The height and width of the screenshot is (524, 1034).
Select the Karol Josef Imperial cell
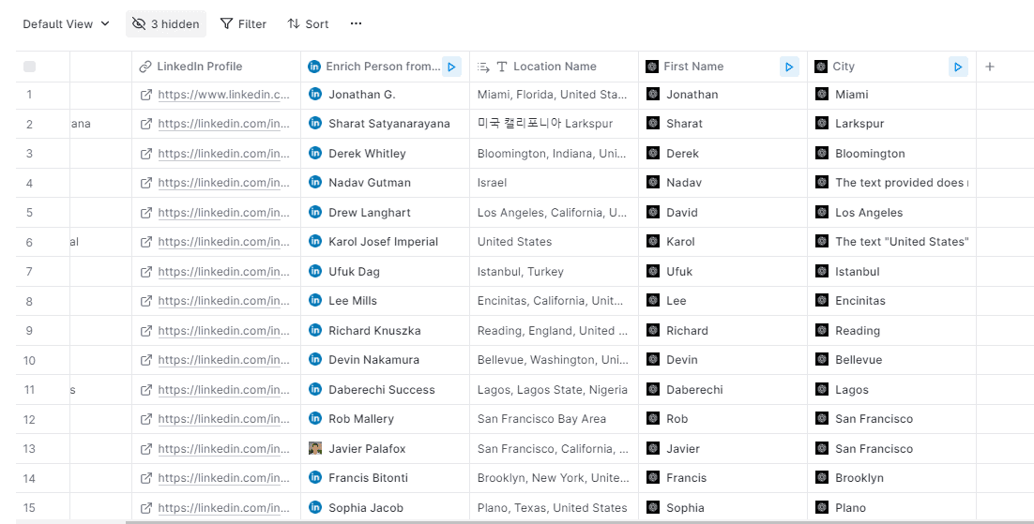[x=385, y=242]
